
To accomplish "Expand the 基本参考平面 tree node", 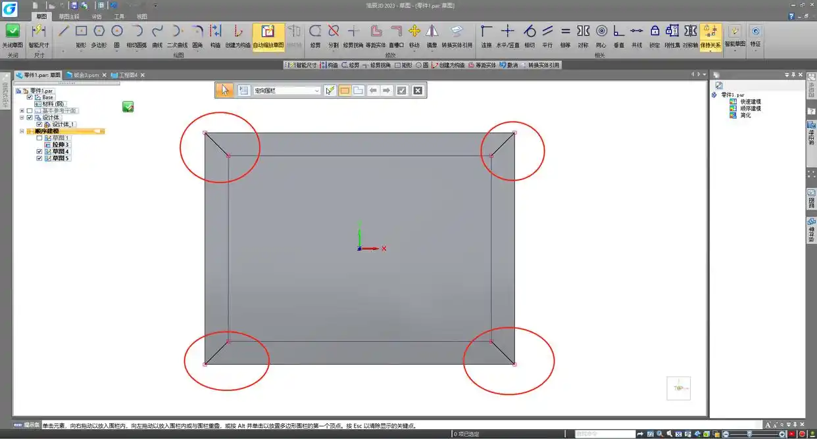I will click(22, 110).
